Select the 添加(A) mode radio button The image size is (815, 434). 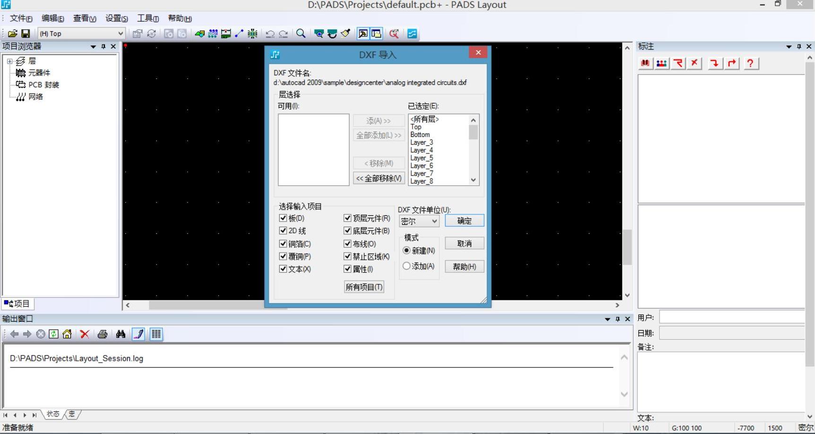pyautogui.click(x=406, y=266)
